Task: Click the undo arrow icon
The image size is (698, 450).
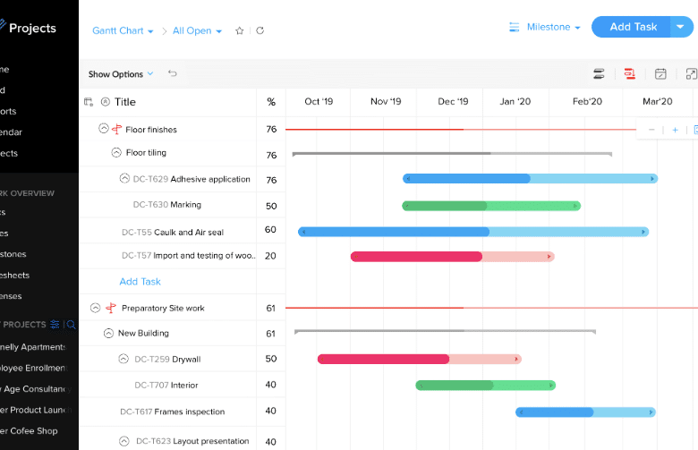Action: coord(173,74)
